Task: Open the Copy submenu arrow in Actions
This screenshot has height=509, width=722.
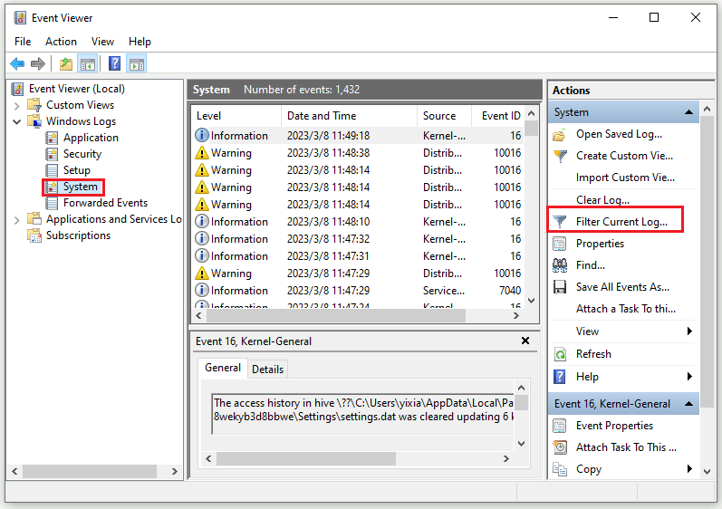Action: (x=689, y=469)
